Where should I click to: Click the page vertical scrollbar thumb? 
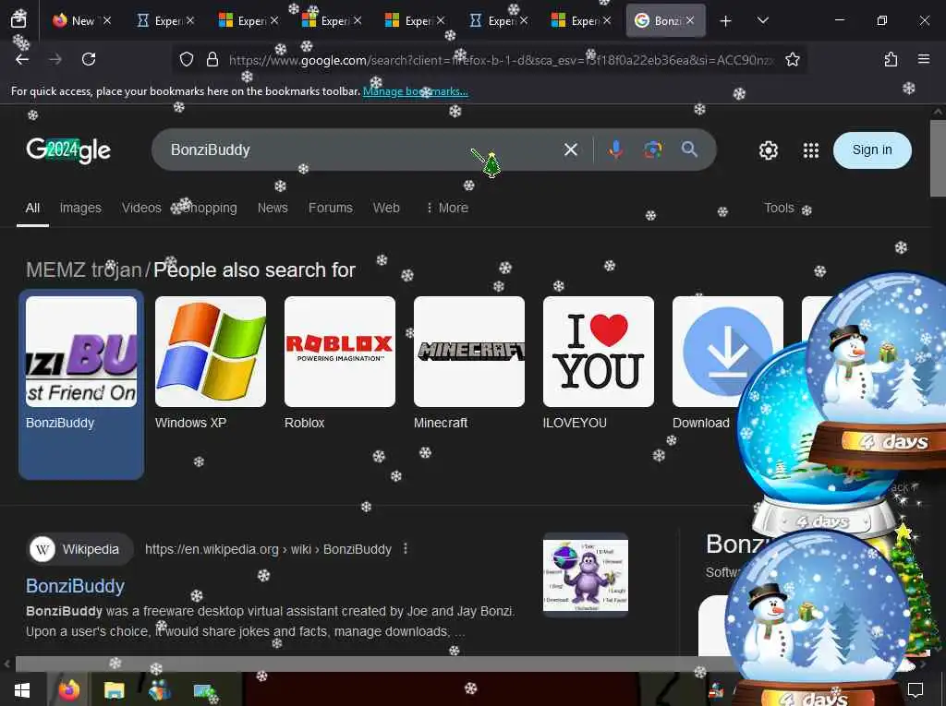(938, 158)
